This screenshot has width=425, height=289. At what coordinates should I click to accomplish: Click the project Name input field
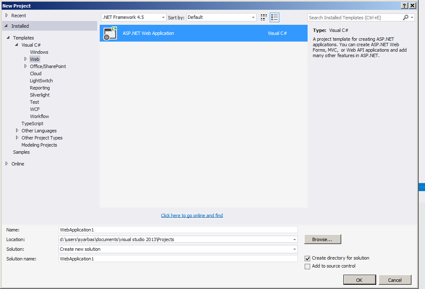tap(178, 230)
